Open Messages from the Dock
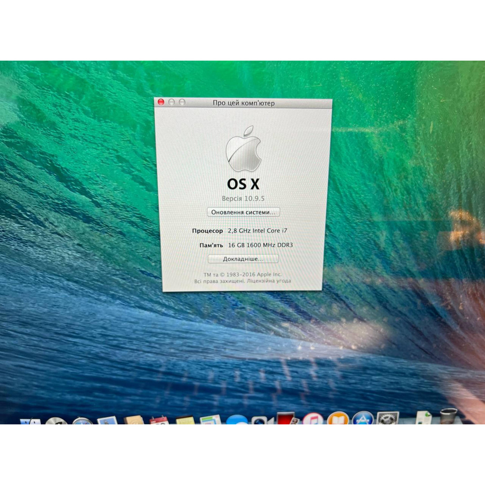The image size is (485, 485). 237,420
